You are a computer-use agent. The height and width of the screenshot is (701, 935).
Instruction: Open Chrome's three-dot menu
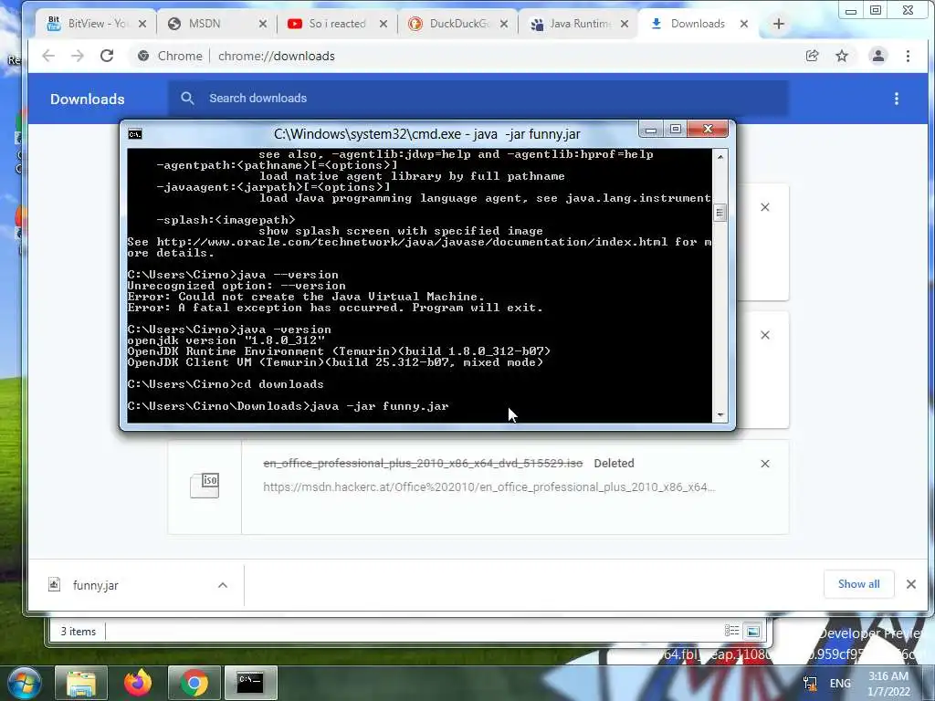click(x=908, y=56)
